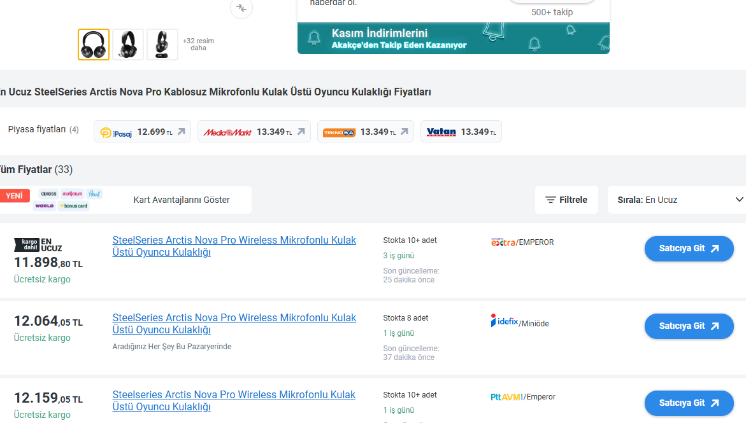Click the Paraf card logo
Screen dimensions: 746x423
click(x=94, y=194)
